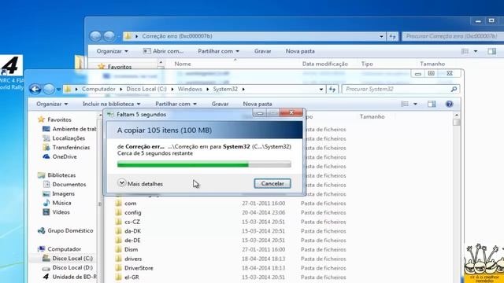Open Documentos library
This screenshot has width=504, height=283.
(x=65, y=185)
